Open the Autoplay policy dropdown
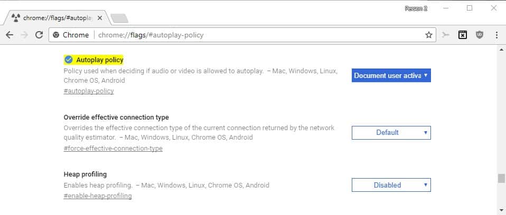506x215 pixels. [391, 75]
